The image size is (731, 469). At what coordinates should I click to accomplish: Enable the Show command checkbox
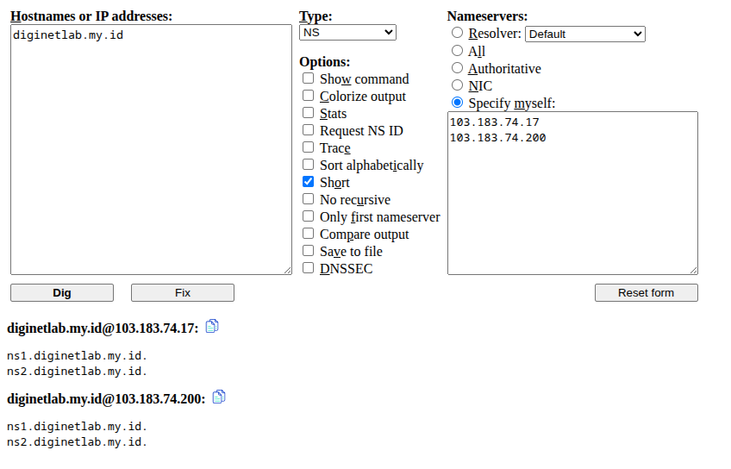coord(308,78)
